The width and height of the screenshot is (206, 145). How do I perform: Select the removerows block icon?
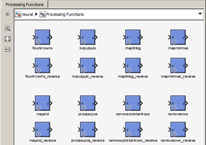tap(178, 103)
